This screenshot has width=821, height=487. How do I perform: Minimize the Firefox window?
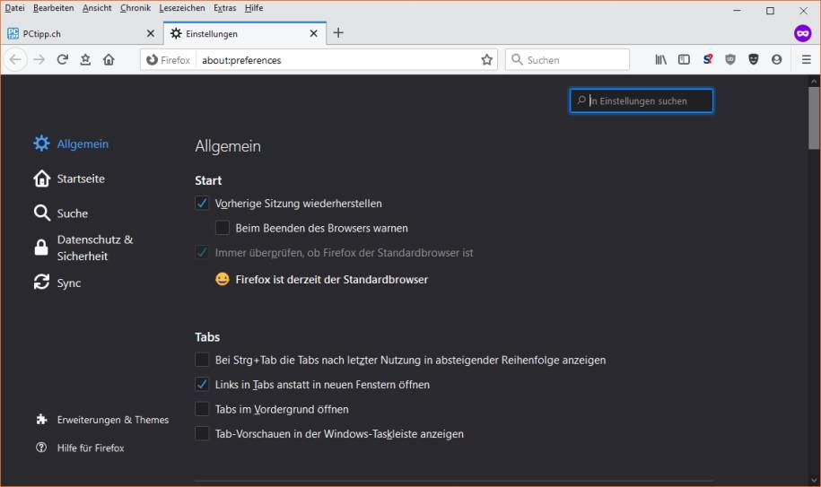737,11
